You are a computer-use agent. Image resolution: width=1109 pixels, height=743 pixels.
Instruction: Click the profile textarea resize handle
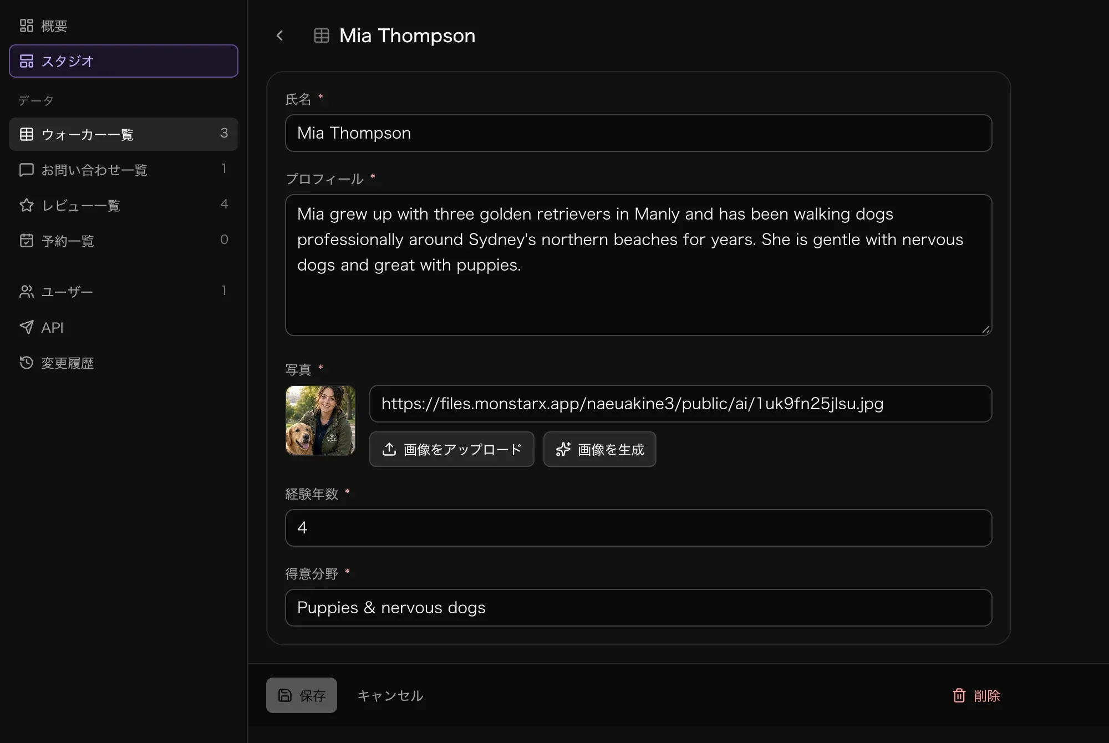tap(985, 329)
